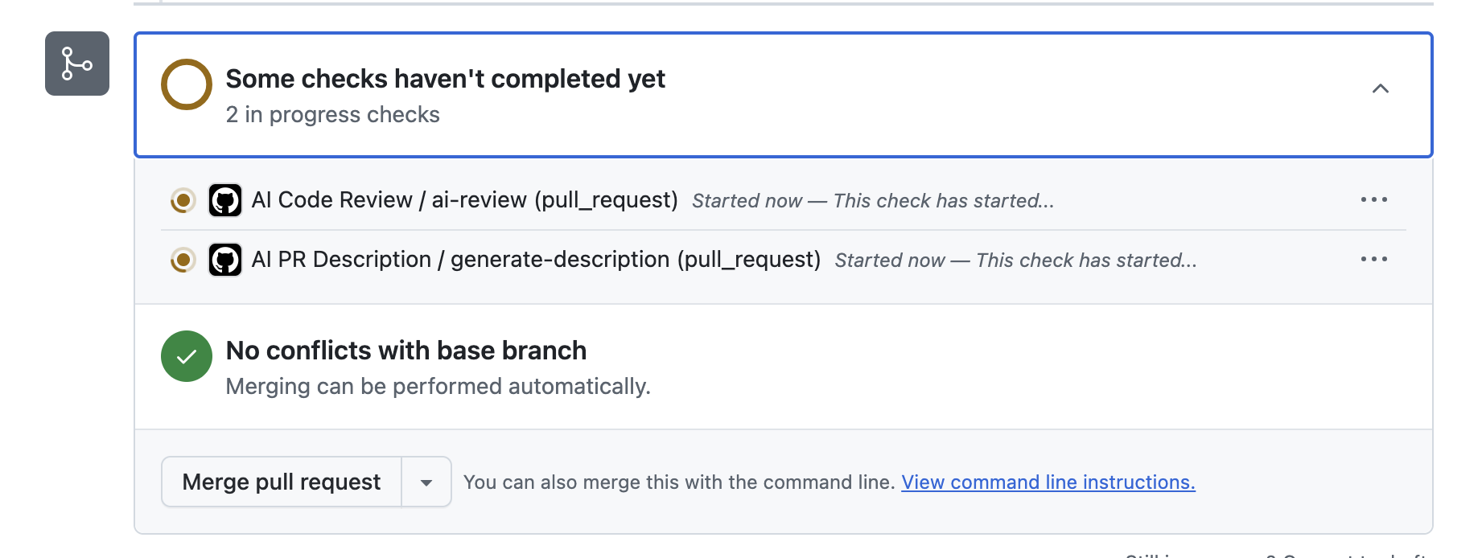
Task: Click the 2 in progress checks text
Action: tap(332, 114)
